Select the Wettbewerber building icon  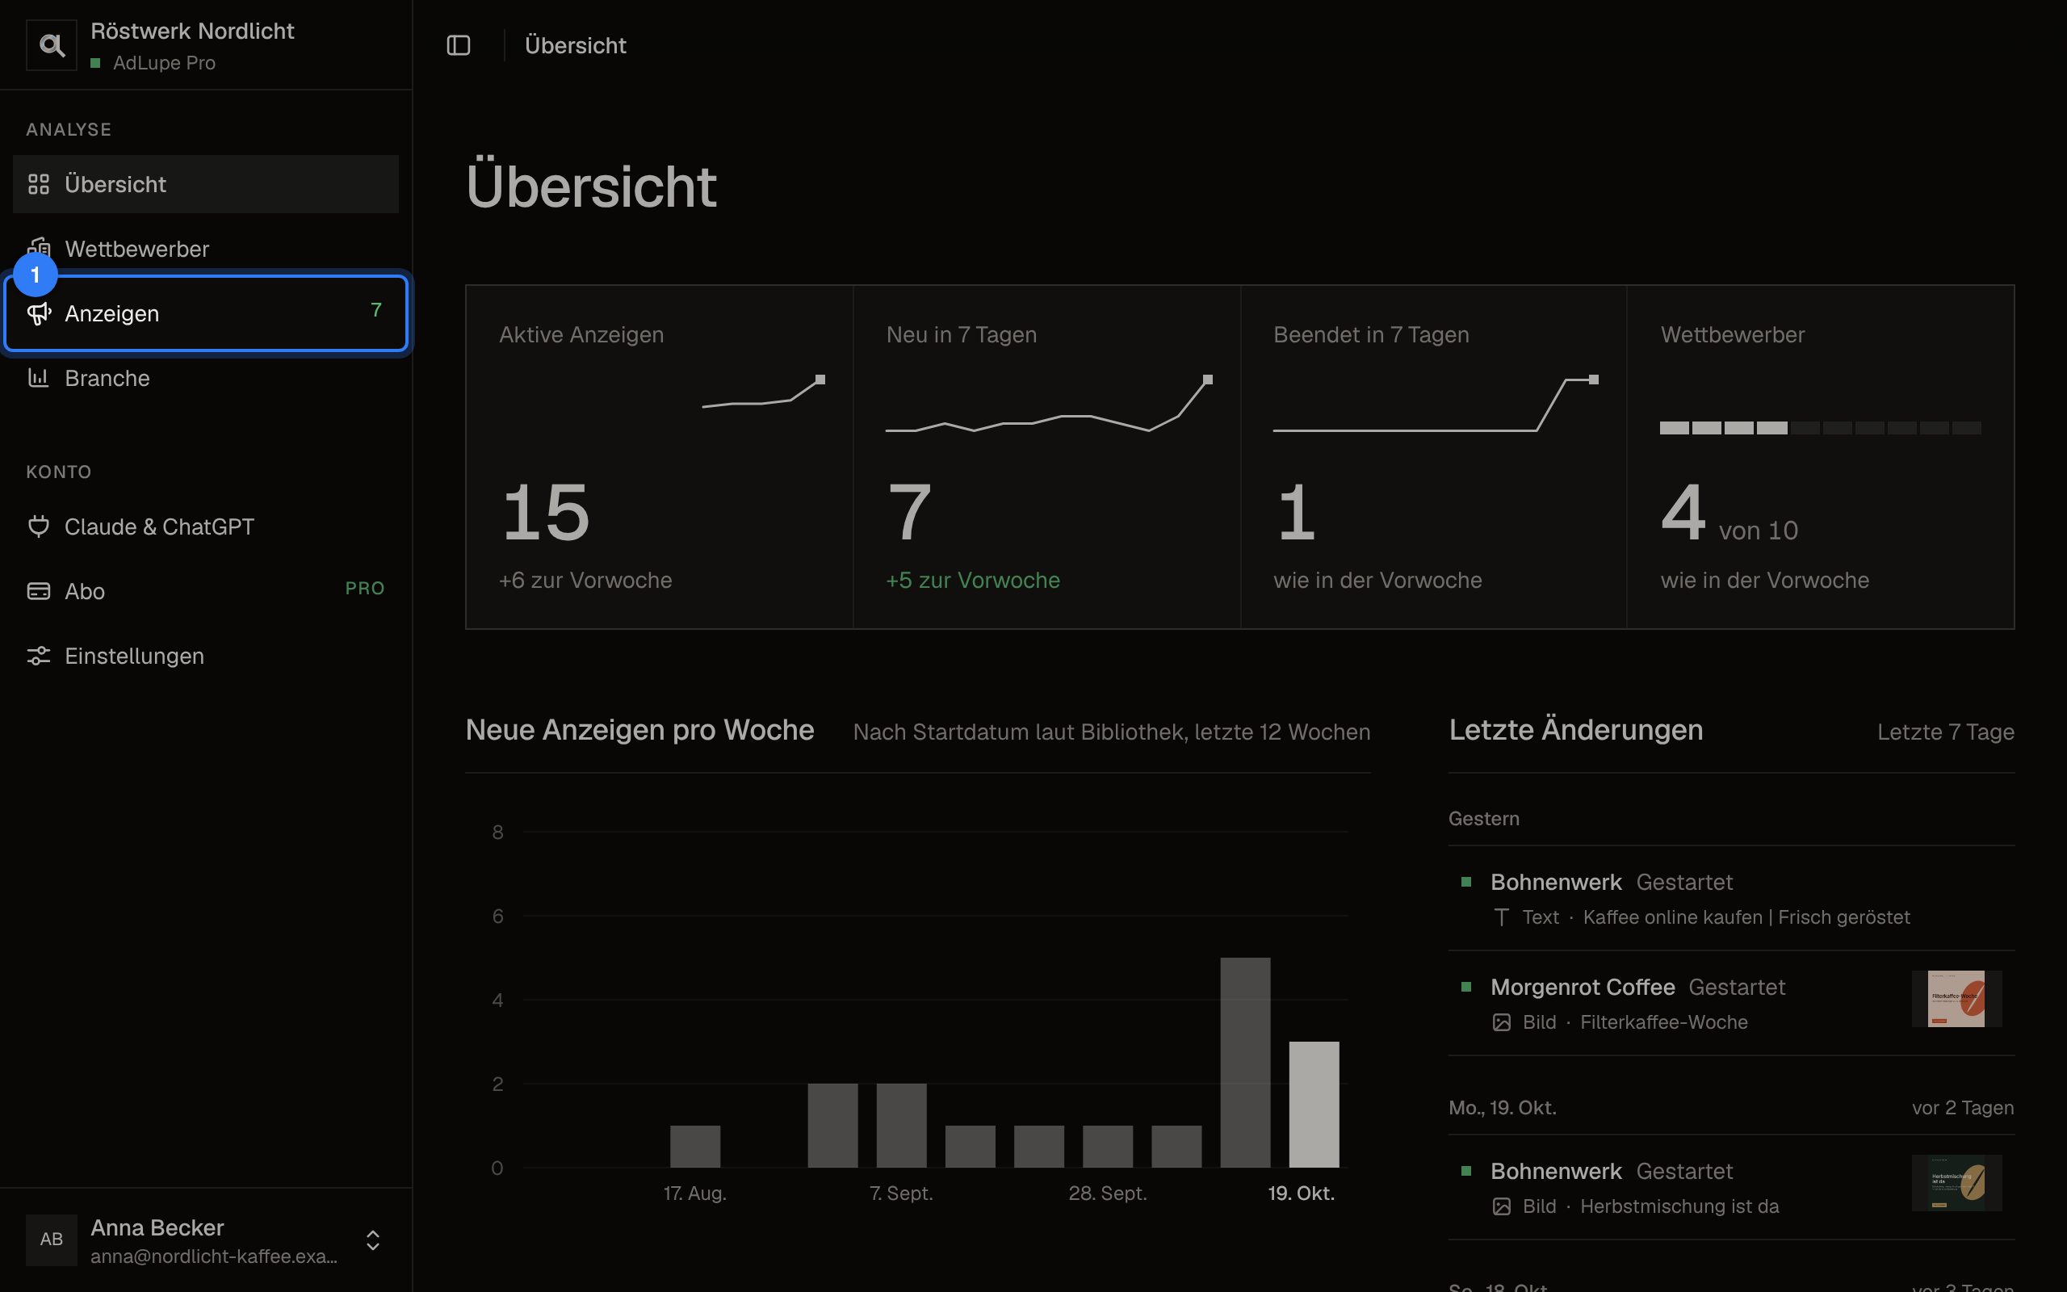[x=39, y=248]
